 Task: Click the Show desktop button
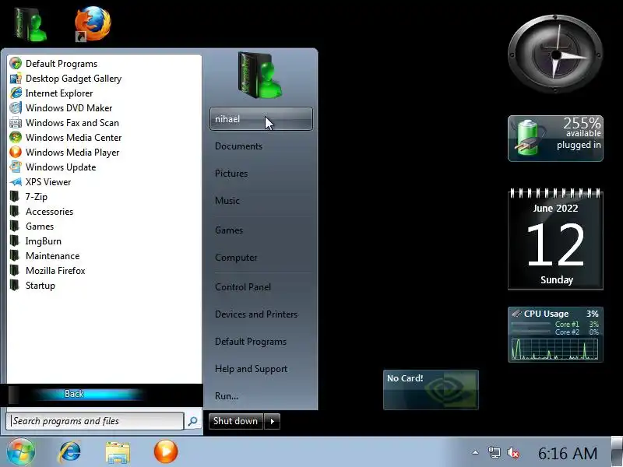tap(617, 452)
